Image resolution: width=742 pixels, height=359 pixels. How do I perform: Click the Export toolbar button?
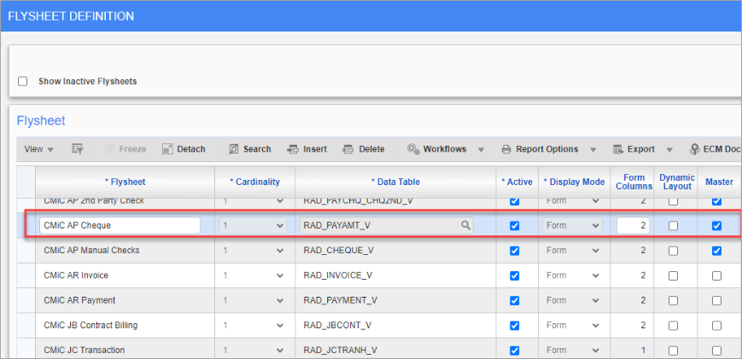[634, 149]
